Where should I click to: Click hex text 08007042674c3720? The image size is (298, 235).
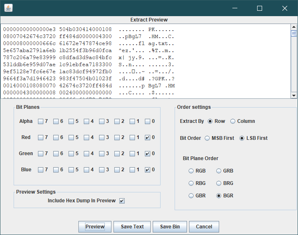[29, 36]
